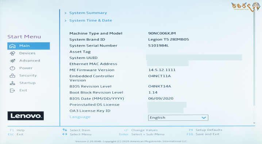Click F1 Help hint
The image size is (262, 144).
(x=17, y=130)
